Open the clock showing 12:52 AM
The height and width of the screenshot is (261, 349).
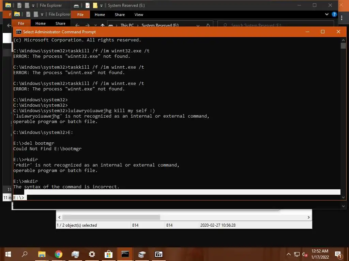[x=320, y=254]
